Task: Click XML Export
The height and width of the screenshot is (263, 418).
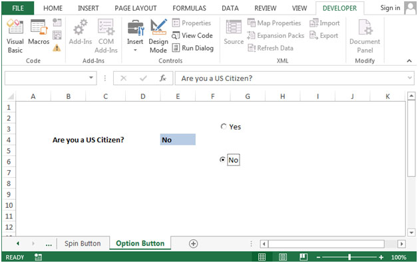Action: 324,35
